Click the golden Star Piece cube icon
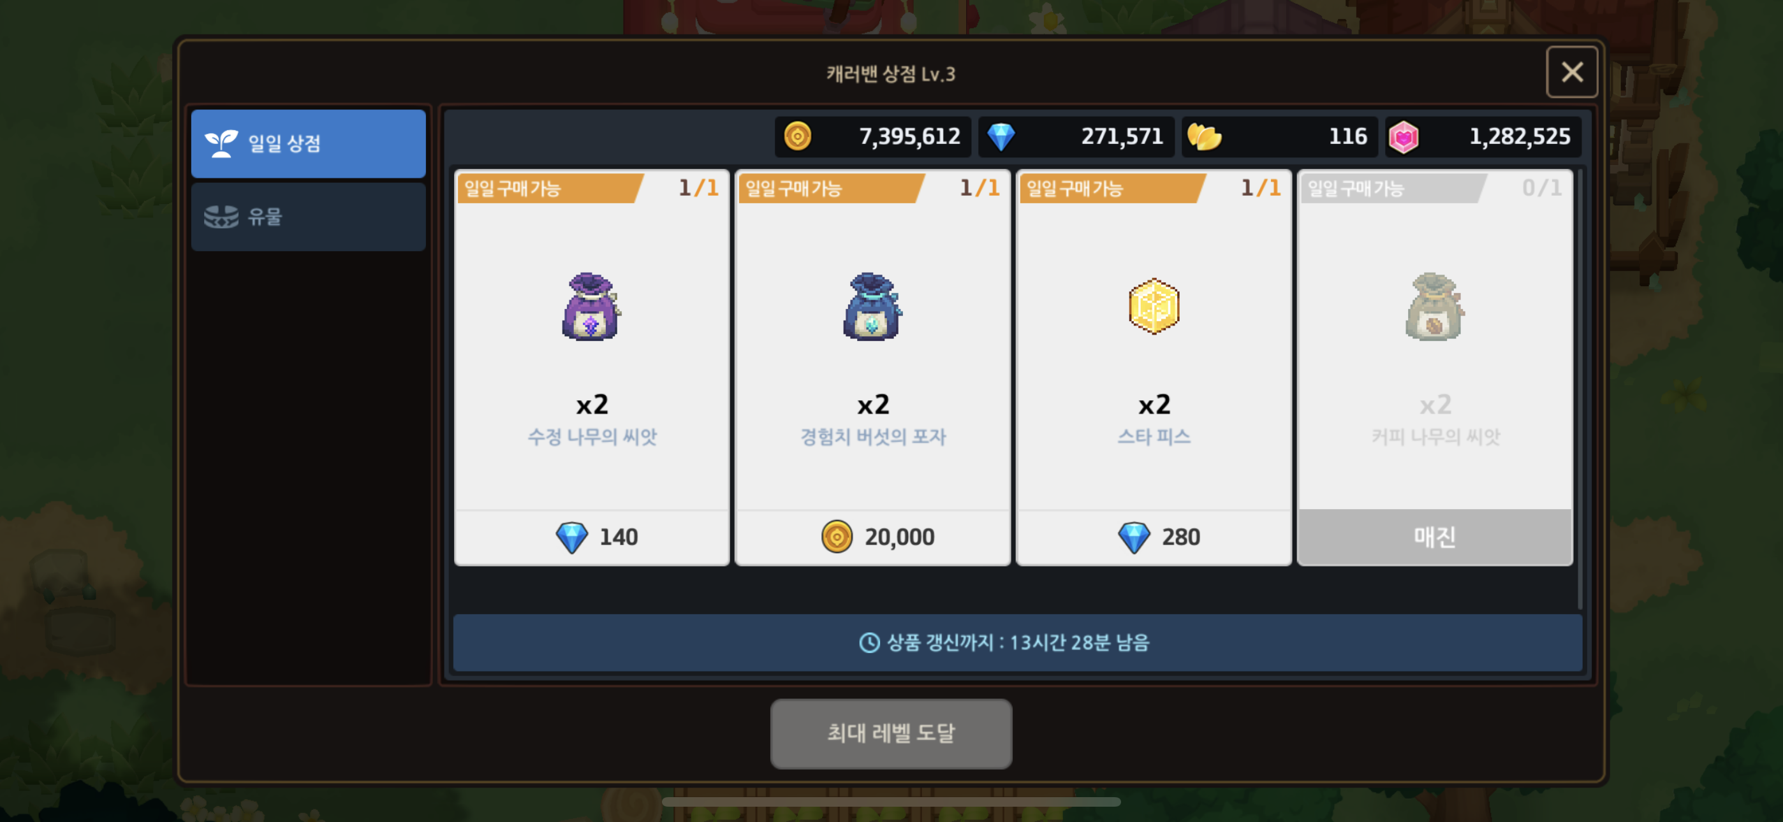Image resolution: width=1783 pixels, height=822 pixels. tap(1153, 306)
